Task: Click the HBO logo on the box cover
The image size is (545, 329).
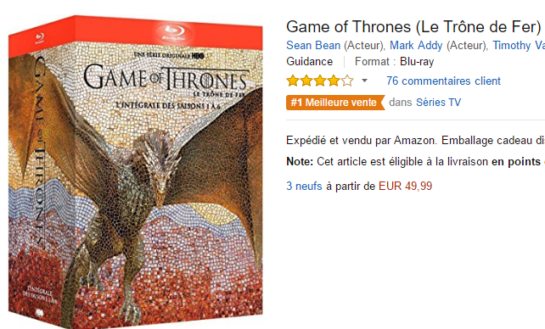Action: [198, 55]
